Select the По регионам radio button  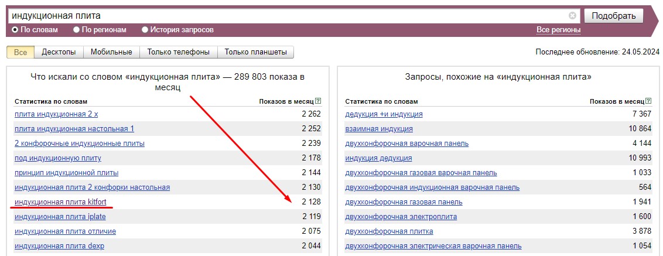(x=77, y=30)
